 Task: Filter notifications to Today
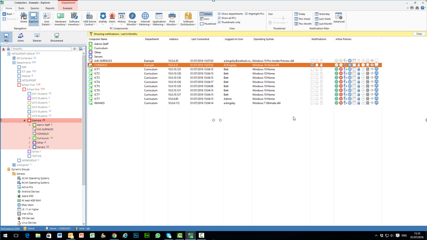(x=300, y=14)
